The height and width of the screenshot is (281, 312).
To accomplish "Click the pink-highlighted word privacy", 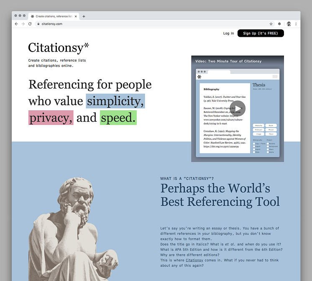I will (x=51, y=118).
